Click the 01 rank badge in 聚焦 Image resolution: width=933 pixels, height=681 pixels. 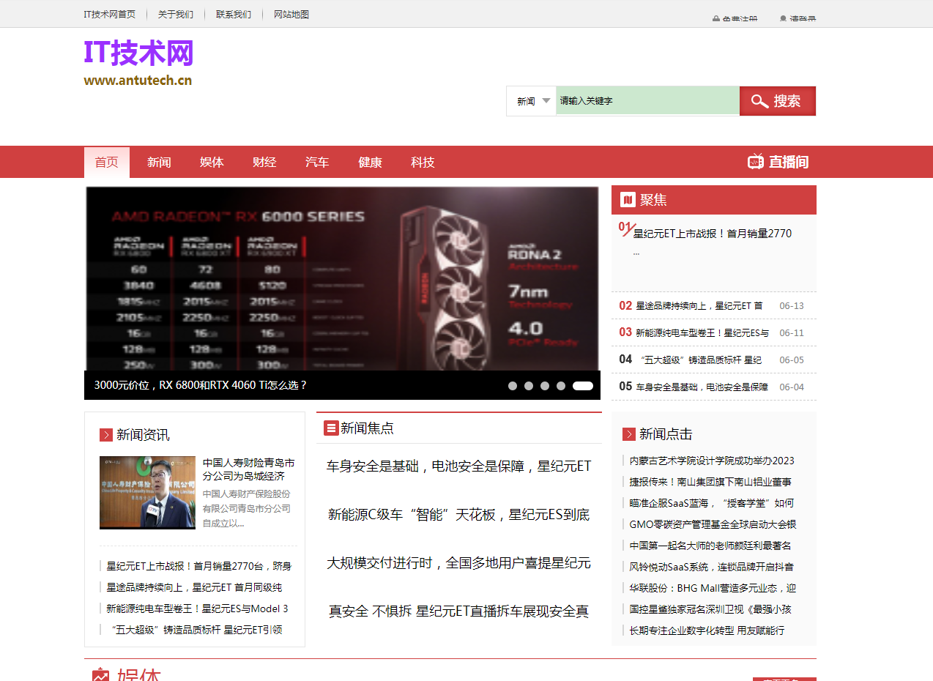tap(626, 228)
